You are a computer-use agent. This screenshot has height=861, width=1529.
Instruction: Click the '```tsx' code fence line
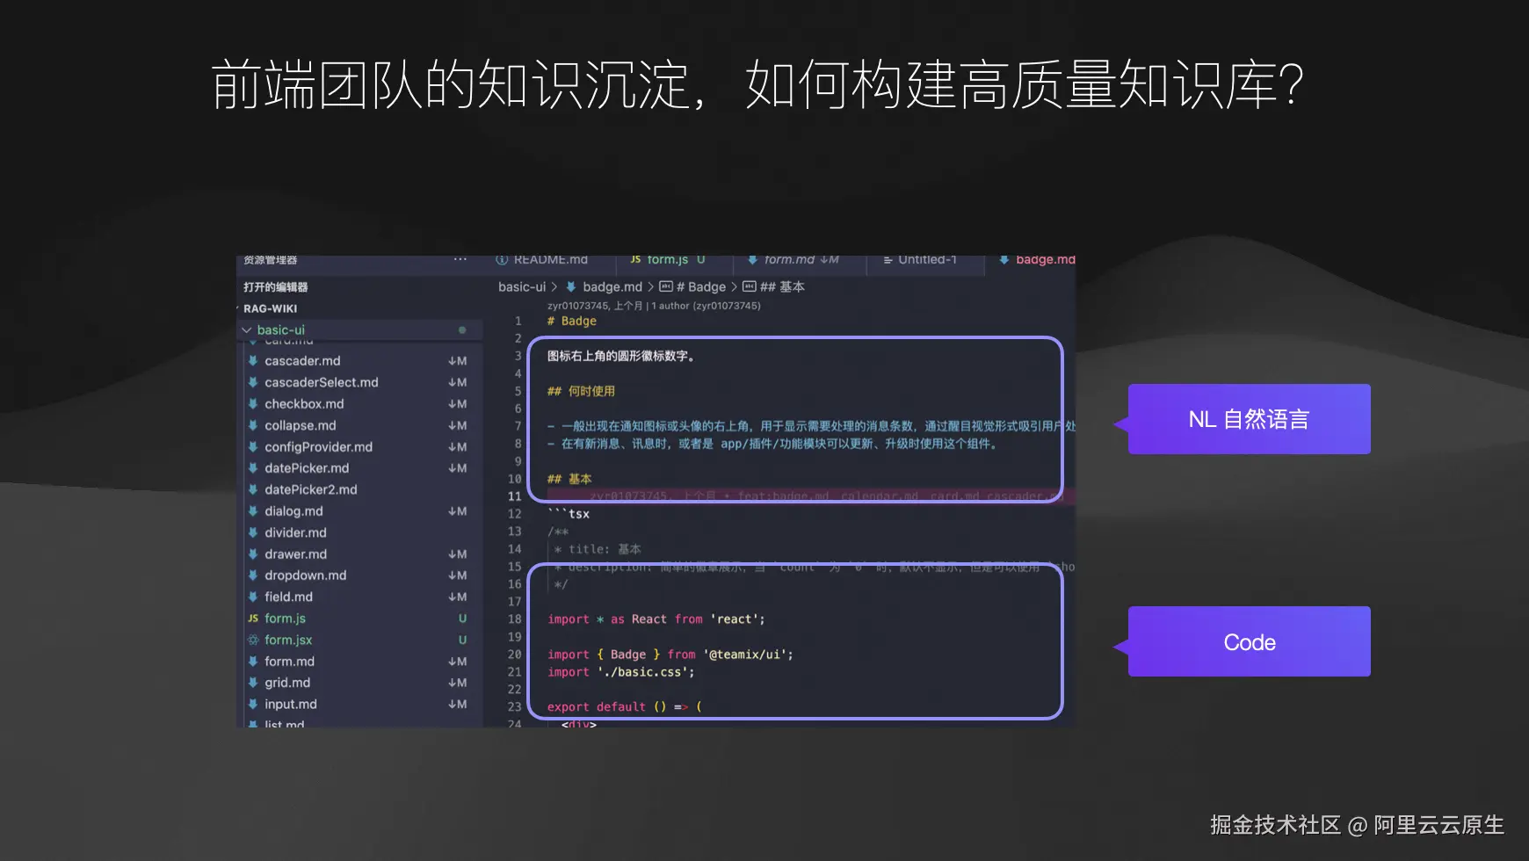569,514
